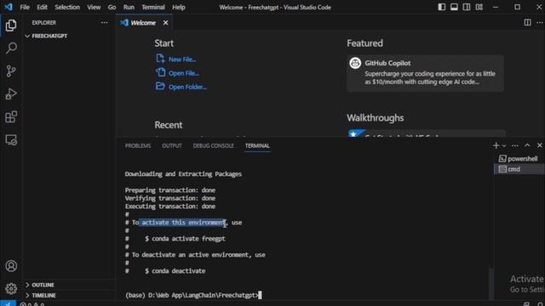Screen dimensions: 545x306
Task: Open the terminal launch profile dropdown arrow
Action: [504, 145]
